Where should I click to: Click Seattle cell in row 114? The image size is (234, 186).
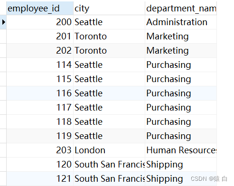coord(109,65)
